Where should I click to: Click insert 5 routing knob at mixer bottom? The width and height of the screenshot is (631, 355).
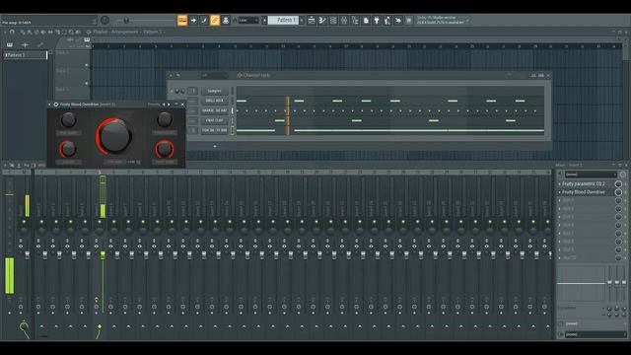click(99, 327)
